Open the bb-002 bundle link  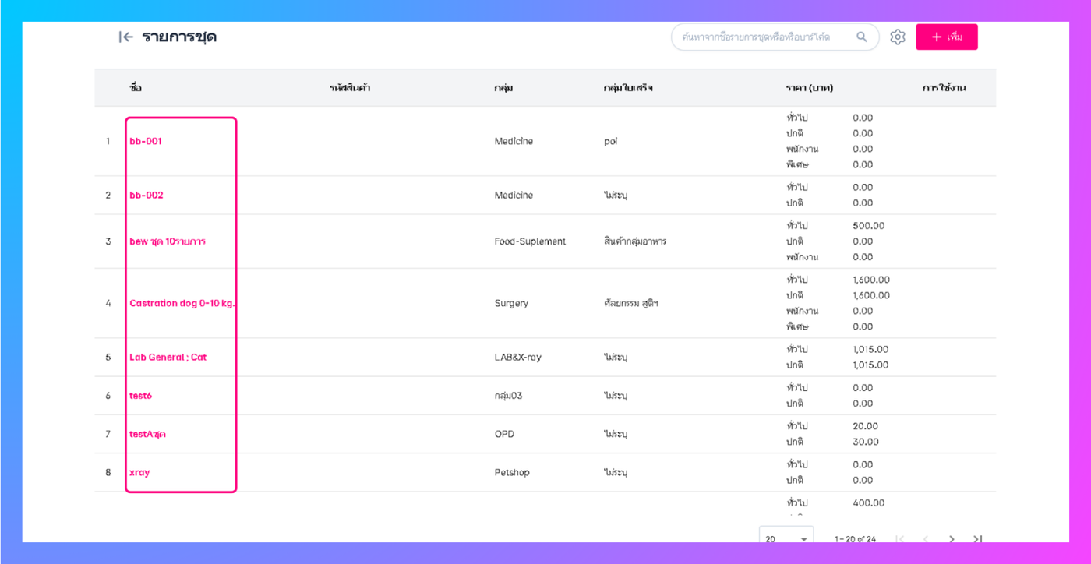[x=147, y=195]
